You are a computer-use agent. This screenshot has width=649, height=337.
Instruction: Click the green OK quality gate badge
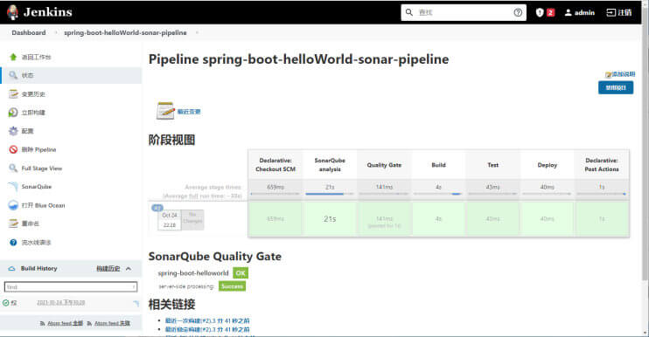pyautogui.click(x=241, y=273)
